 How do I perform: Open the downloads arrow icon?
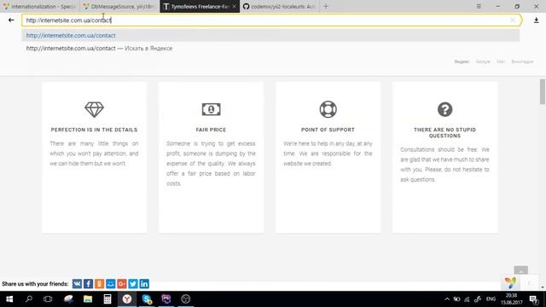point(537,20)
